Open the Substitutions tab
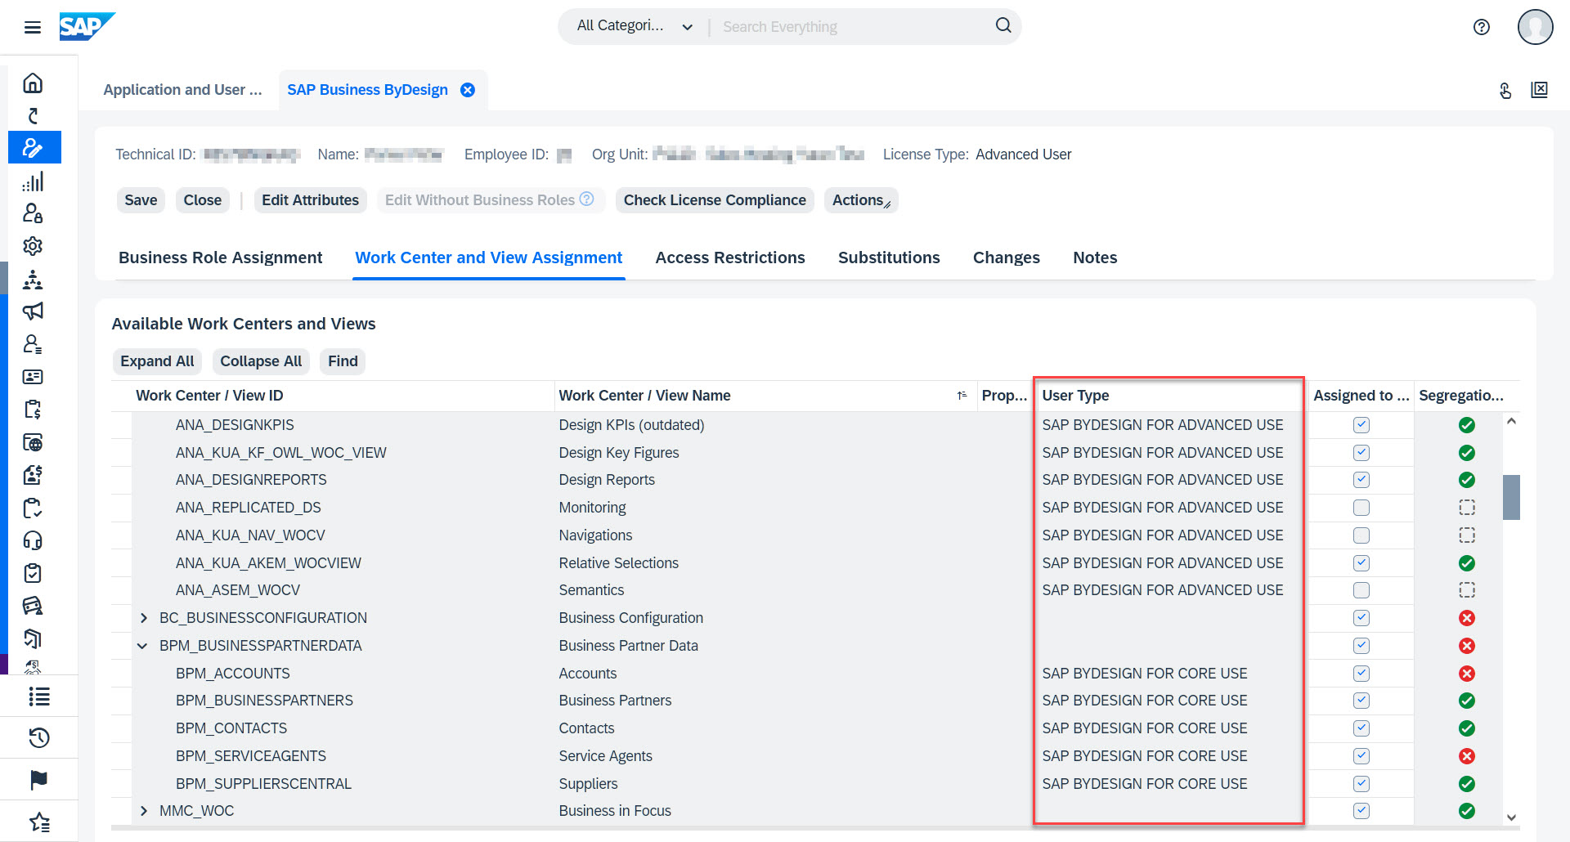This screenshot has height=842, width=1570. (x=889, y=258)
